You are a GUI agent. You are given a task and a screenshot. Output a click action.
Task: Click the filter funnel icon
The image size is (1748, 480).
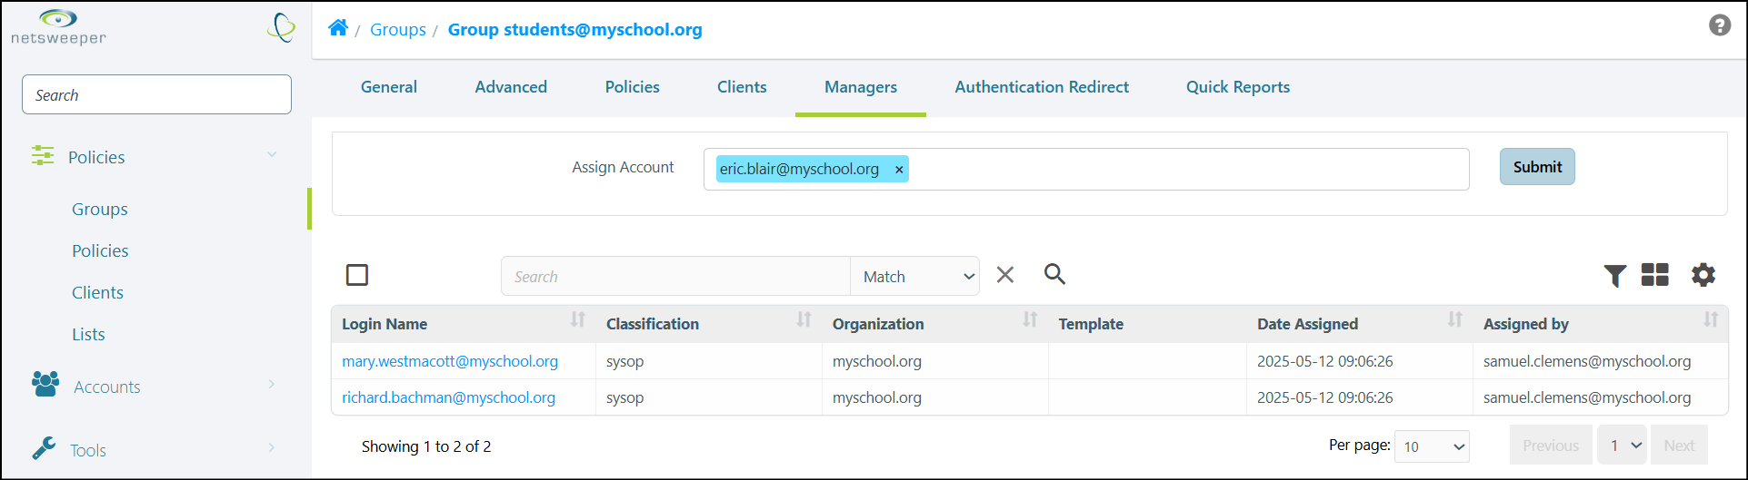1614,275
